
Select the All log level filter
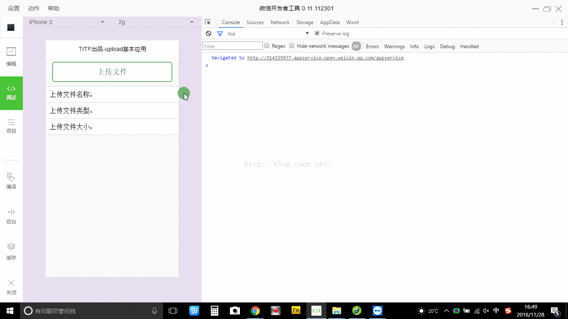pos(356,46)
